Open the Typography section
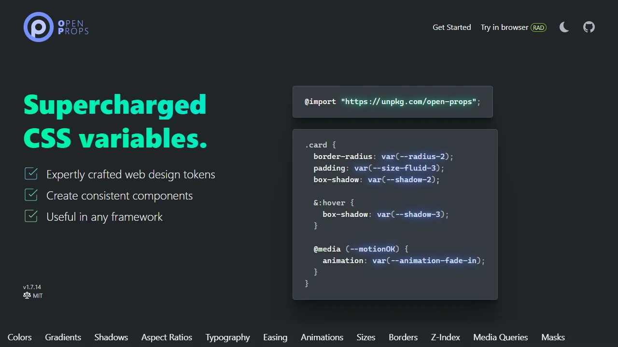Viewport: 618px width, 347px height. click(x=227, y=337)
